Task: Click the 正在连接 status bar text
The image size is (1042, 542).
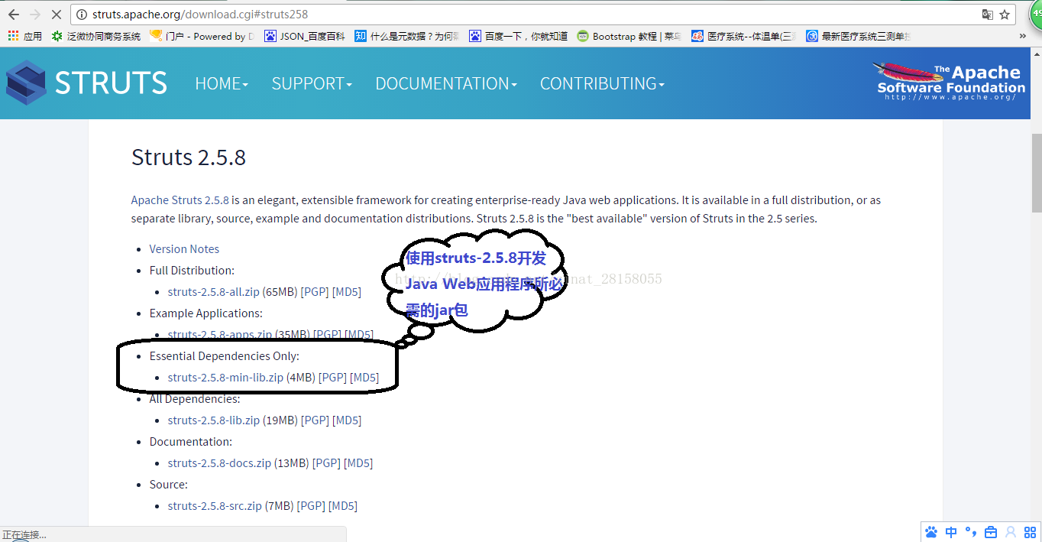Action: [24, 535]
